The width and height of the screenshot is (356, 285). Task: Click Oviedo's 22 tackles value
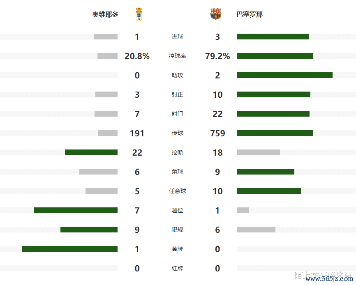point(137,152)
